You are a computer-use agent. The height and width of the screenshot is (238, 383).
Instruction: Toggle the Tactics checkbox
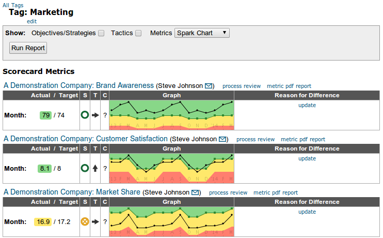pyautogui.click(x=138, y=33)
